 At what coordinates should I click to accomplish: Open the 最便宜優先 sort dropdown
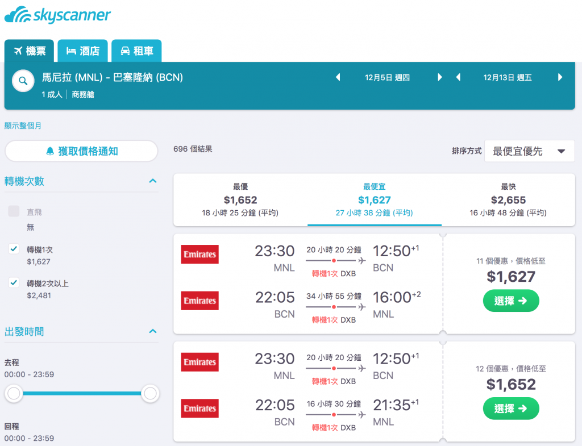tap(529, 151)
